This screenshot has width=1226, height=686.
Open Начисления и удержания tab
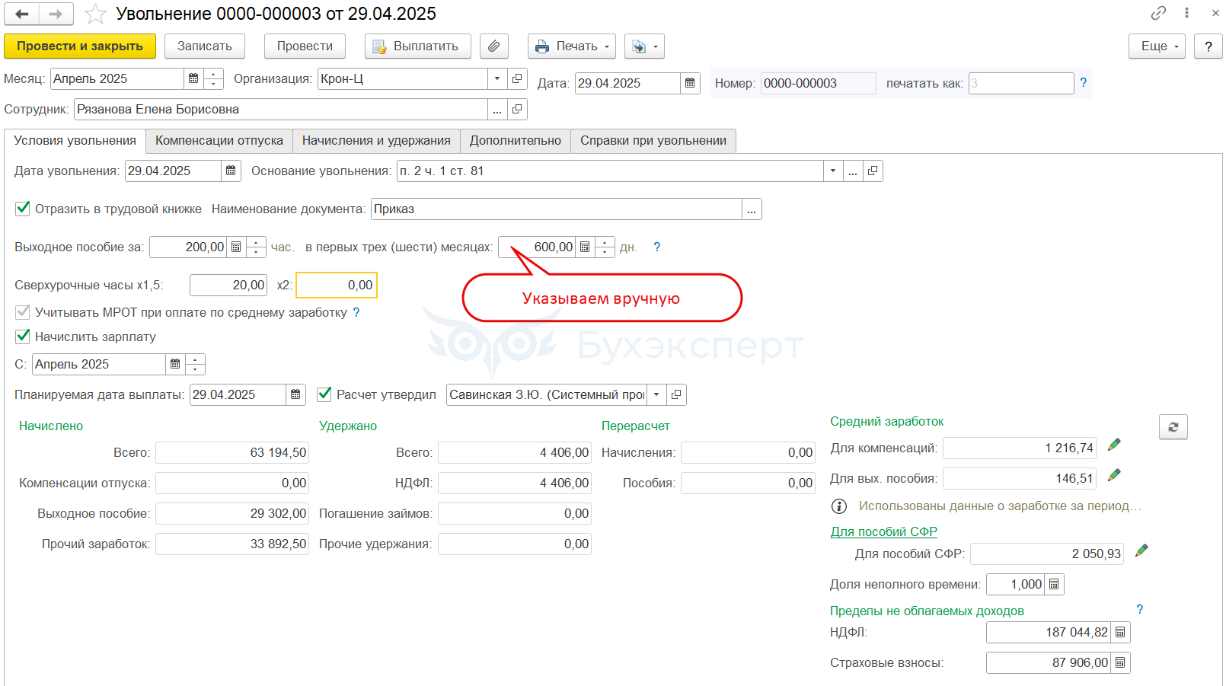point(376,141)
